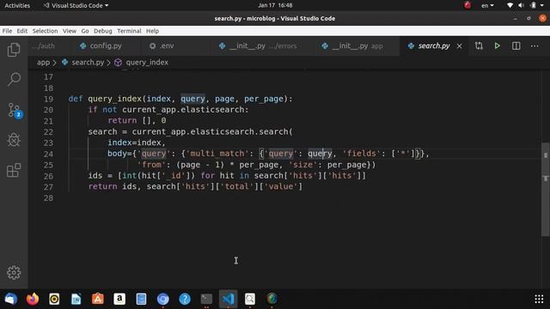The width and height of the screenshot is (550, 309).
Task: Open the Extensions view in activity bar
Action: pos(14,170)
